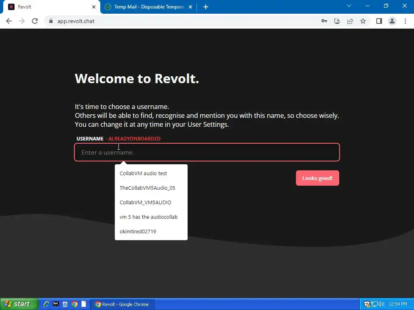Open the saved passwords key icon
Image resolution: width=414 pixels, height=310 pixels.
pos(324,21)
